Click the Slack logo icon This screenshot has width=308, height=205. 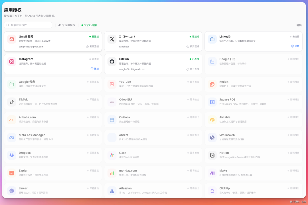coord(112,155)
